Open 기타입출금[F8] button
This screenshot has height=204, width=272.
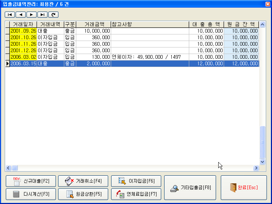[x=190, y=188]
